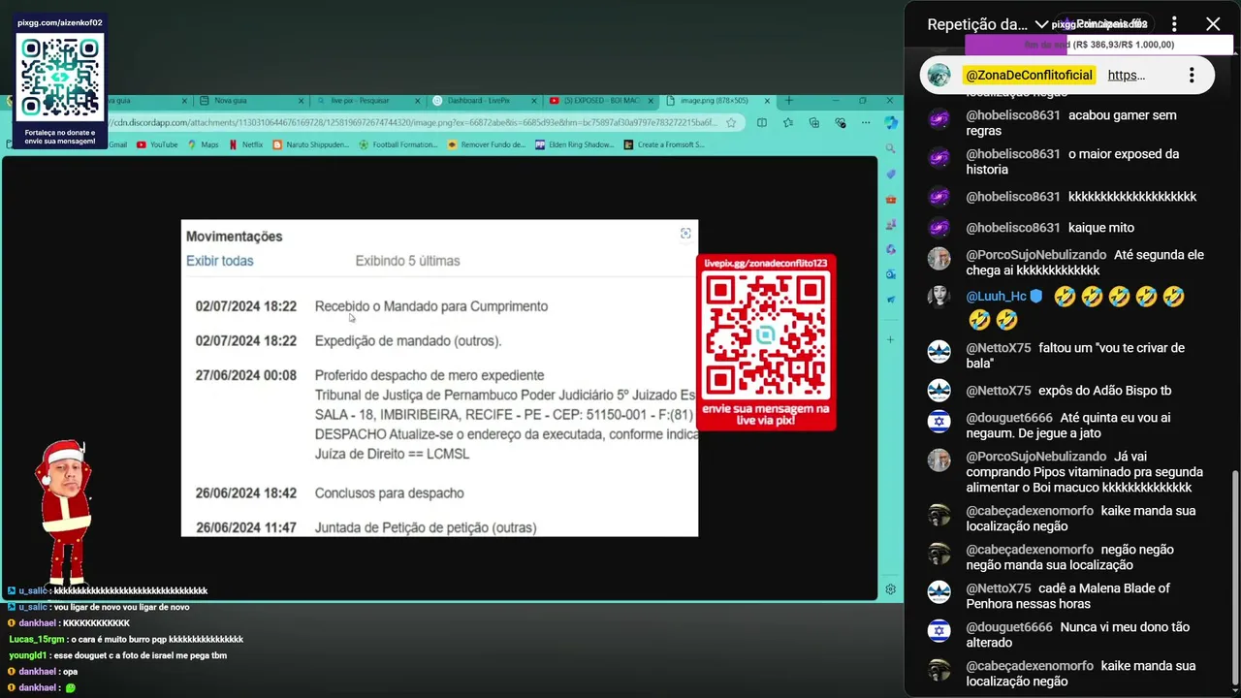Open the Outlook icon in Edge sidebar
1241x698 pixels.
pyautogui.click(x=891, y=274)
